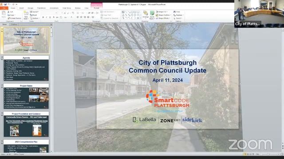Activate the Format Painter
Image resolution: width=284 pixels, height=159 pixels.
click(x=14, y=18)
